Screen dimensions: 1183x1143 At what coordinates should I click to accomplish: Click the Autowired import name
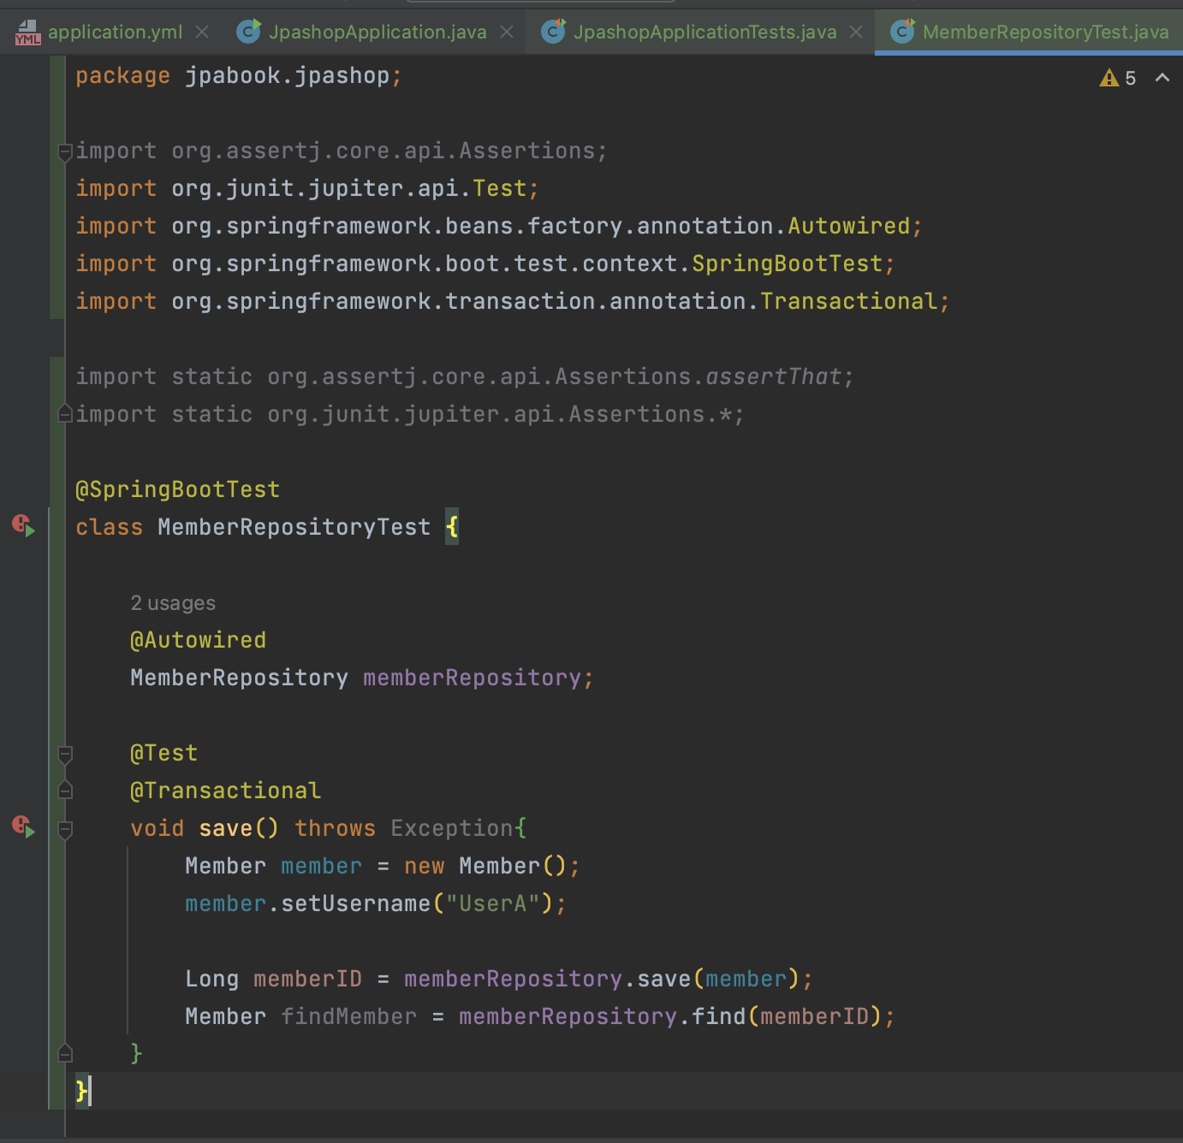[849, 226]
